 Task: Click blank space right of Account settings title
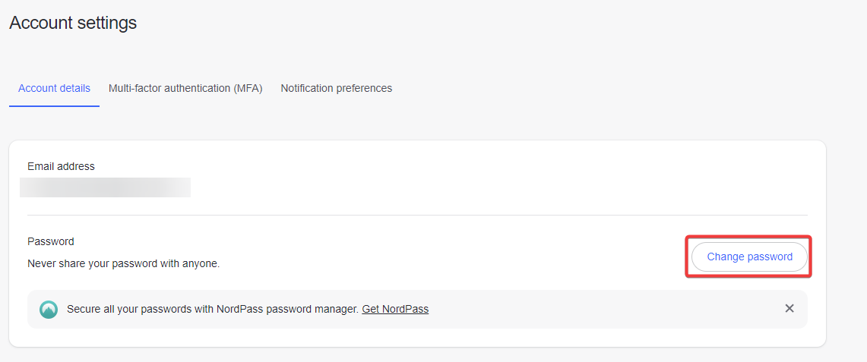(x=456, y=23)
